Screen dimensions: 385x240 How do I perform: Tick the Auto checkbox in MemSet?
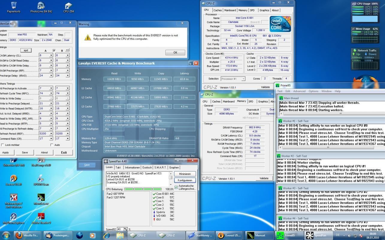tap(52, 145)
